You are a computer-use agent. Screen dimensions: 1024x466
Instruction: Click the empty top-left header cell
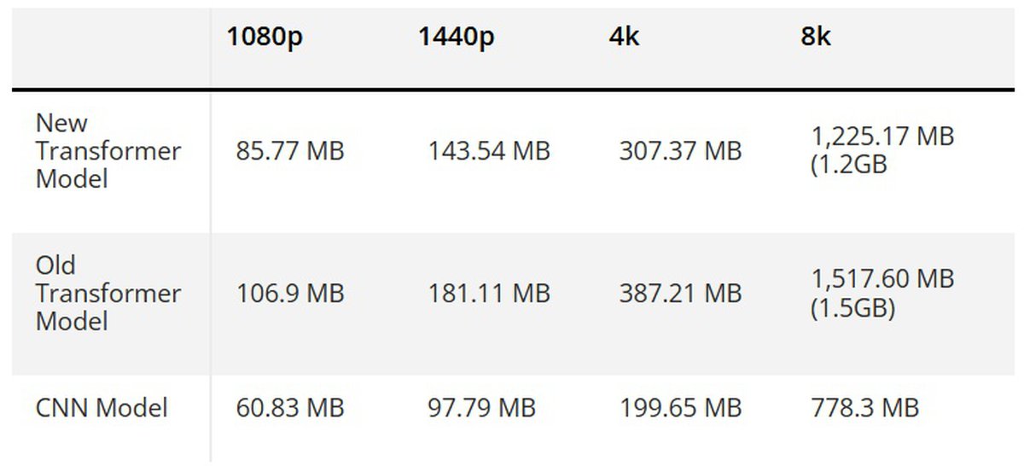[x=111, y=47]
